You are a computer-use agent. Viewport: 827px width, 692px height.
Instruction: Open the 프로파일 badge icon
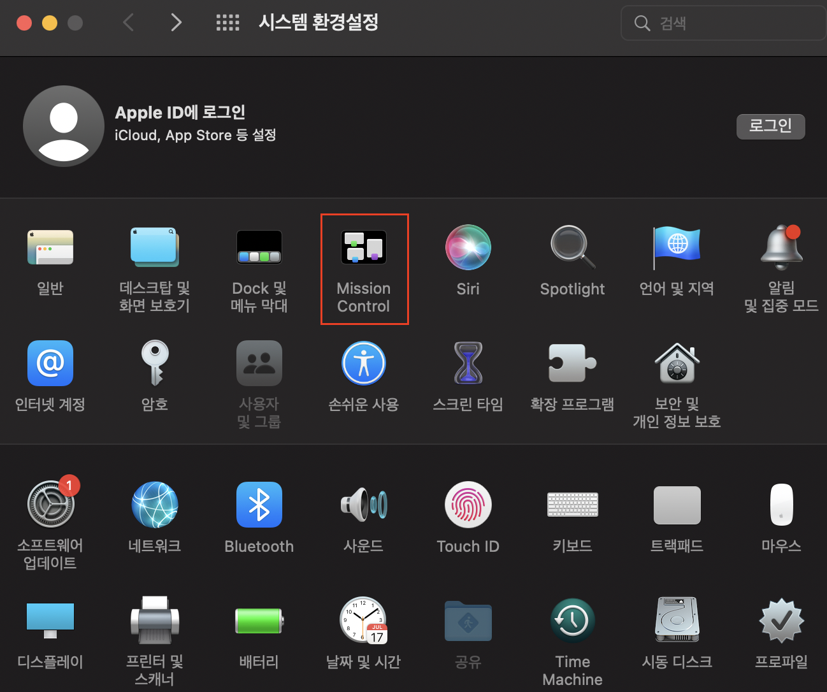[782, 620]
